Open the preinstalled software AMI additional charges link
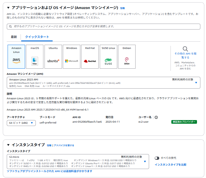The width and height of the screenshot is (206, 178). click(49, 171)
